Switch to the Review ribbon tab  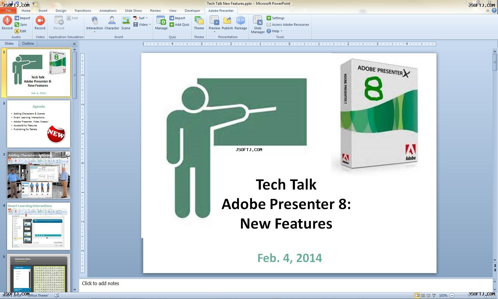coord(155,11)
